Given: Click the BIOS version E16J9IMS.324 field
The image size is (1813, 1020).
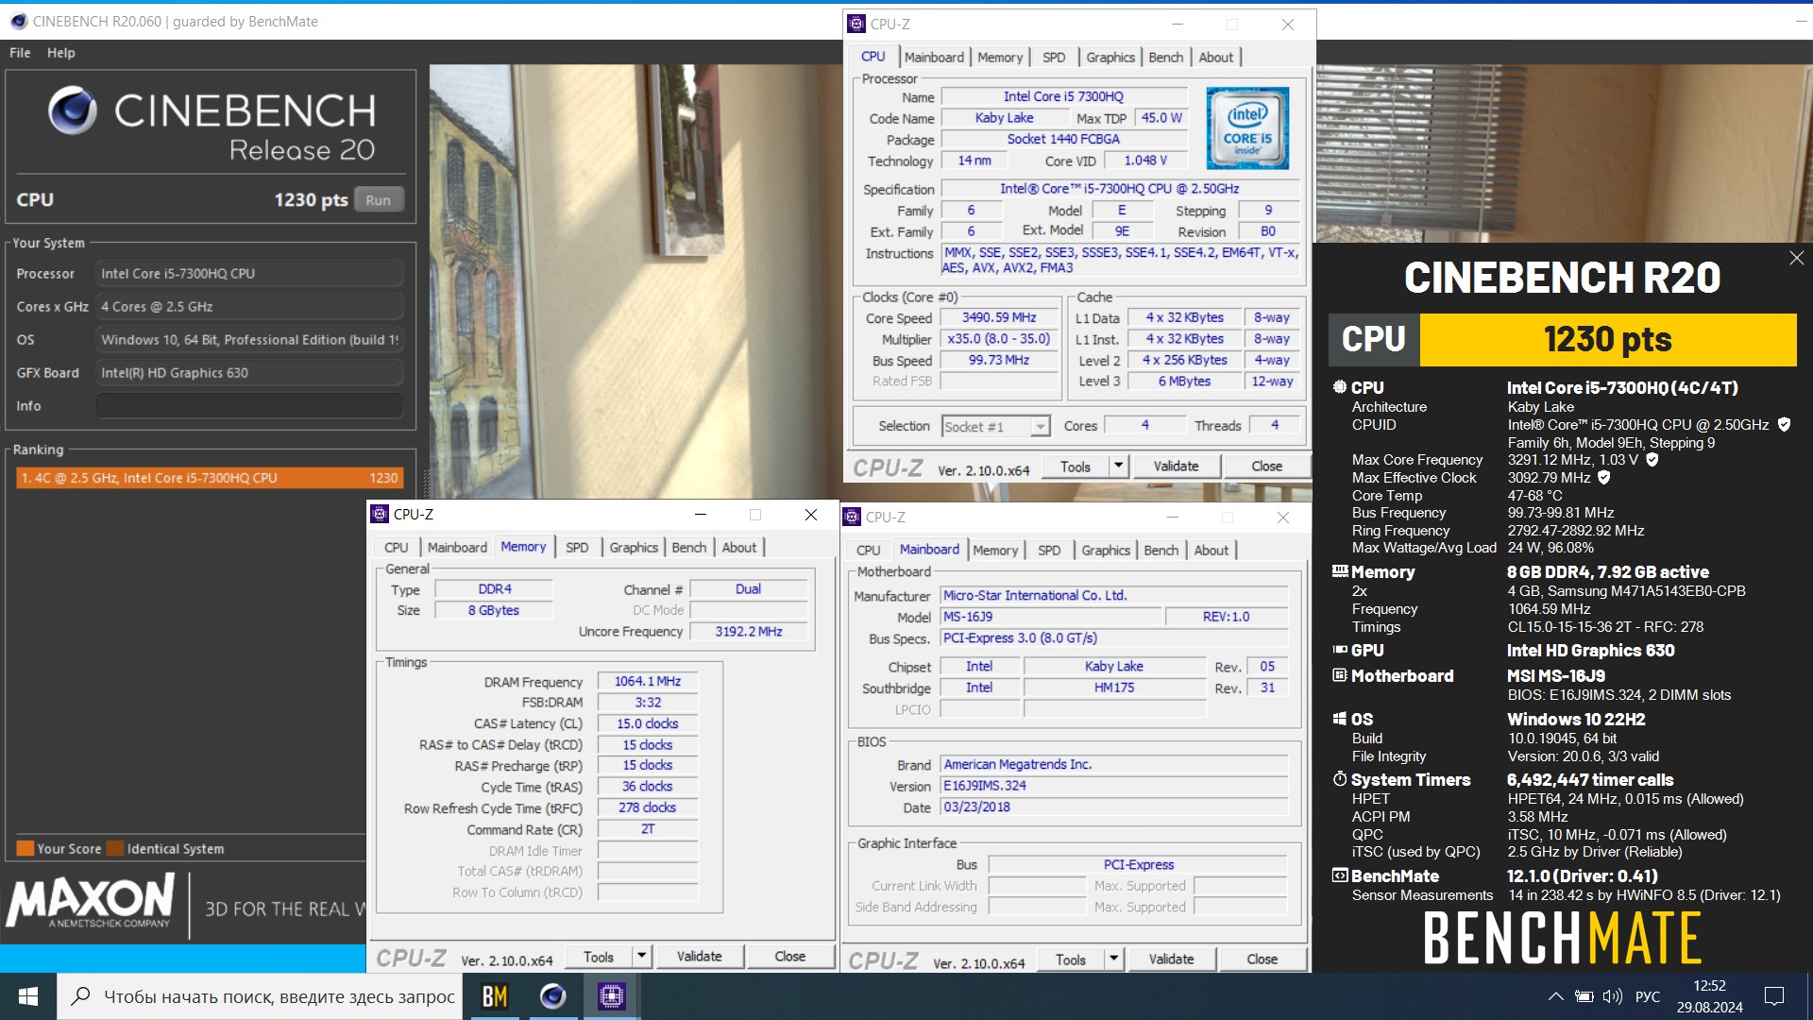Looking at the screenshot, I should (x=1114, y=786).
